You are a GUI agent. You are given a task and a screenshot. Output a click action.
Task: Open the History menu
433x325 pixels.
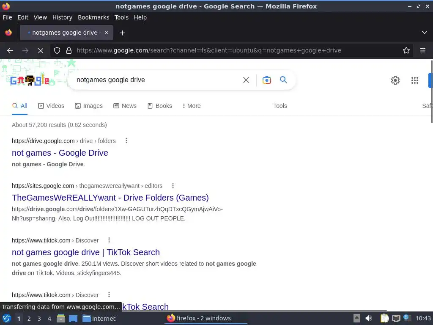(x=62, y=17)
